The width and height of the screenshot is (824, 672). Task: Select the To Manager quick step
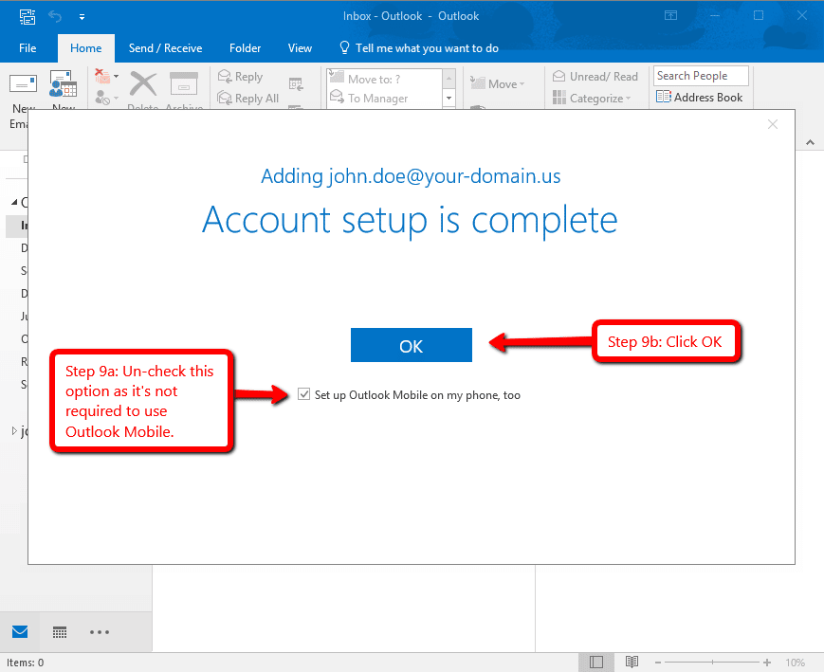coord(385,99)
